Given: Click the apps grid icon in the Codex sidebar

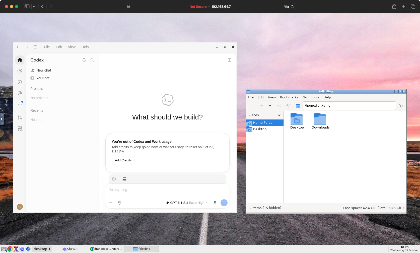Looking at the screenshot, I should [20, 129].
